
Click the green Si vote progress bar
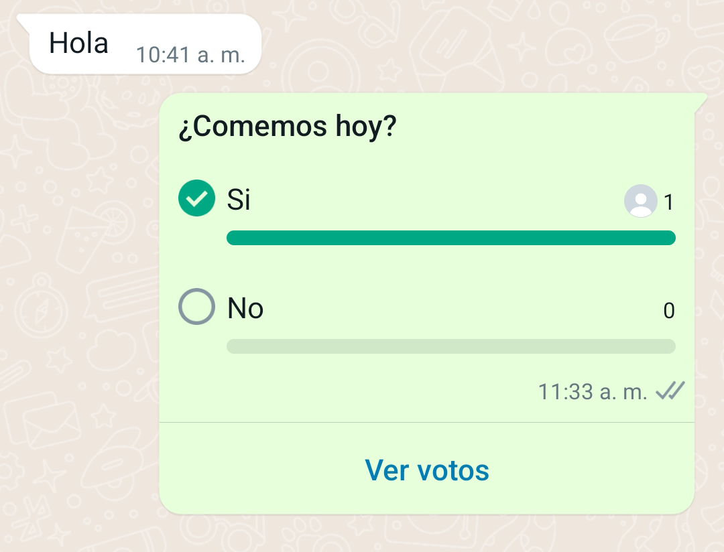pyautogui.click(x=450, y=238)
